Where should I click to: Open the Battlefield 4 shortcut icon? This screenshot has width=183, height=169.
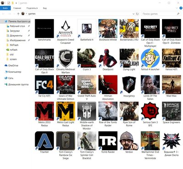pyautogui.click(x=87, y=28)
